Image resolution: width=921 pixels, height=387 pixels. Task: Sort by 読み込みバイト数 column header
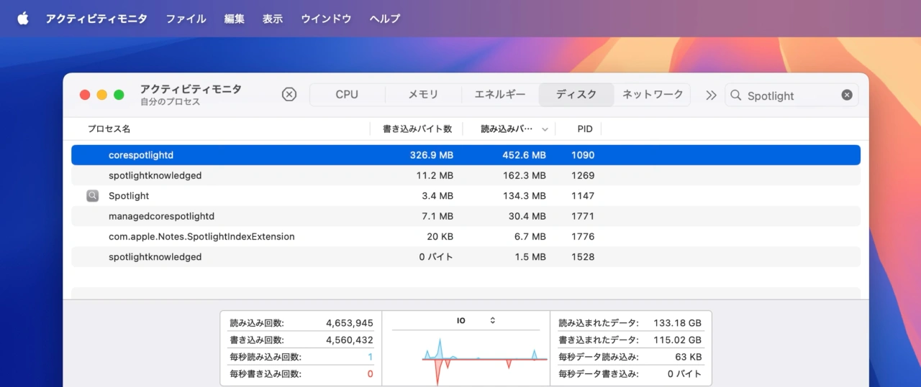[x=507, y=129]
